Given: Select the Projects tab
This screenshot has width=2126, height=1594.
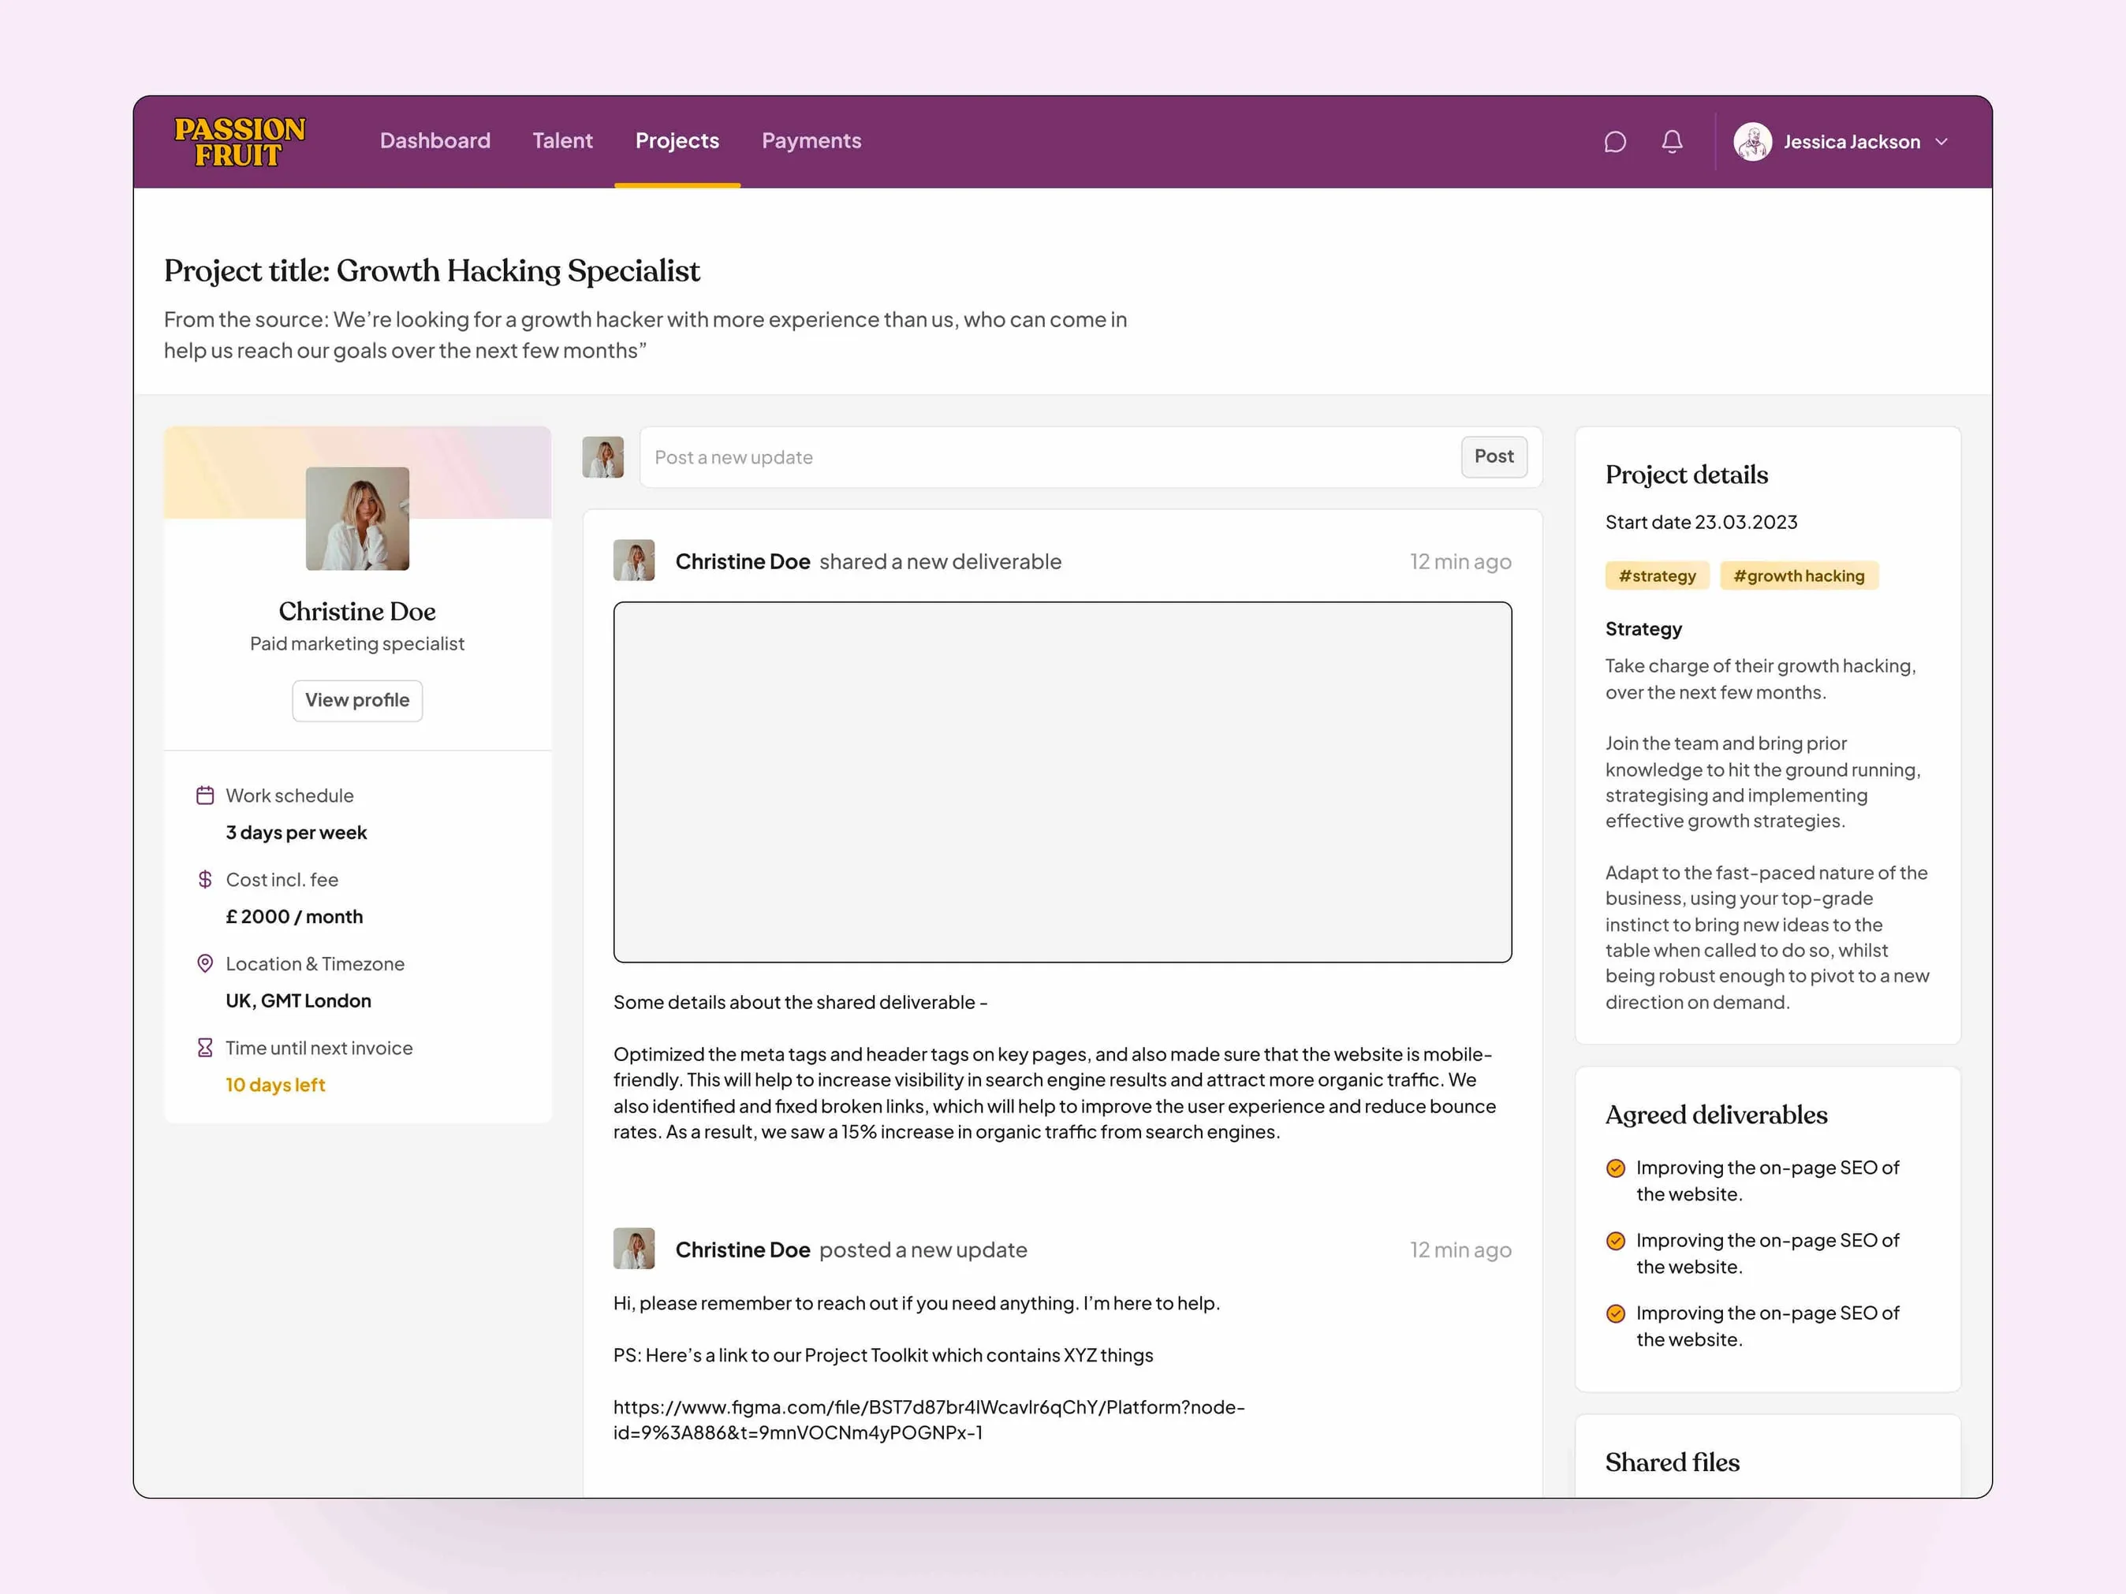Looking at the screenshot, I should coord(677,141).
